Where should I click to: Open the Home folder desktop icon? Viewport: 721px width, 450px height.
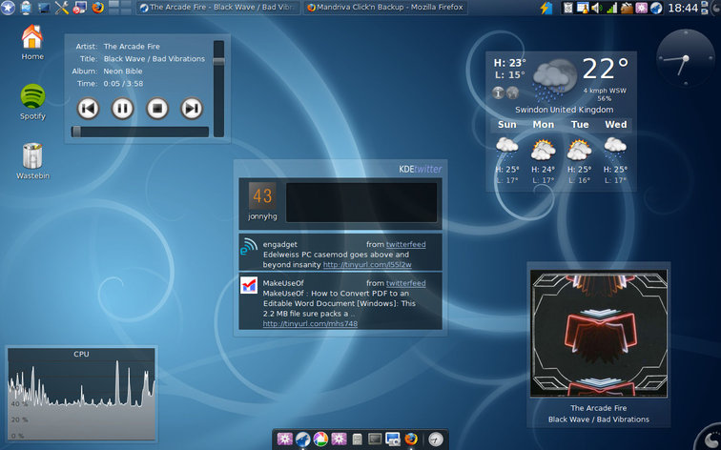[x=32, y=42]
